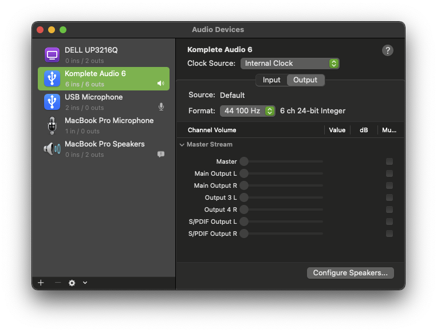Click the MacBook Pro Microphone icon
437x332 pixels.
click(52, 125)
